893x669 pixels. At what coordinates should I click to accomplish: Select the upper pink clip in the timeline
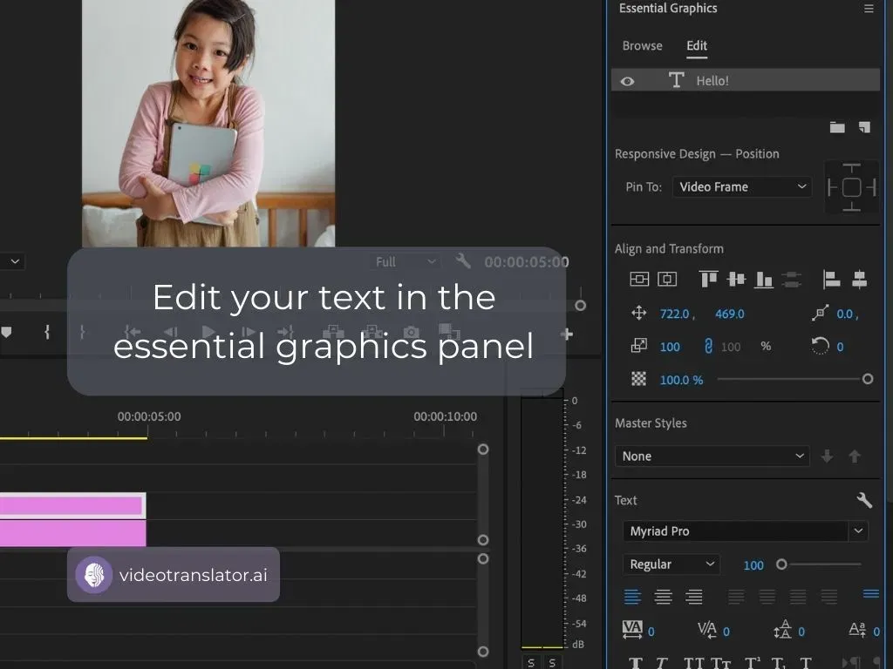pos(73,505)
